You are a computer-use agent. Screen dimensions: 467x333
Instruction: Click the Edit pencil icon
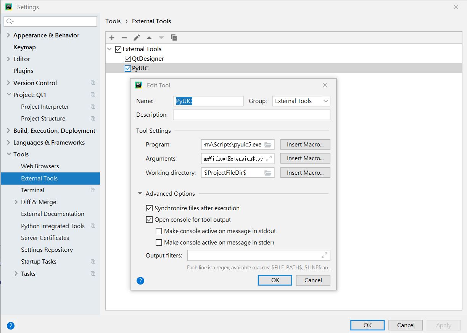coord(137,38)
